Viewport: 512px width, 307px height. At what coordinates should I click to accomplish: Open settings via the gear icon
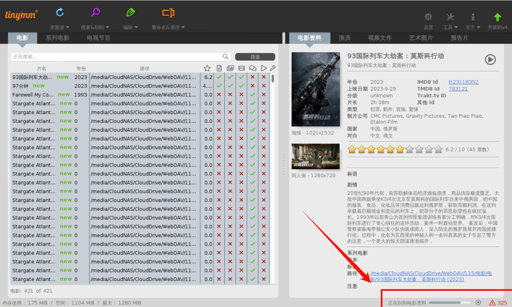428,17
